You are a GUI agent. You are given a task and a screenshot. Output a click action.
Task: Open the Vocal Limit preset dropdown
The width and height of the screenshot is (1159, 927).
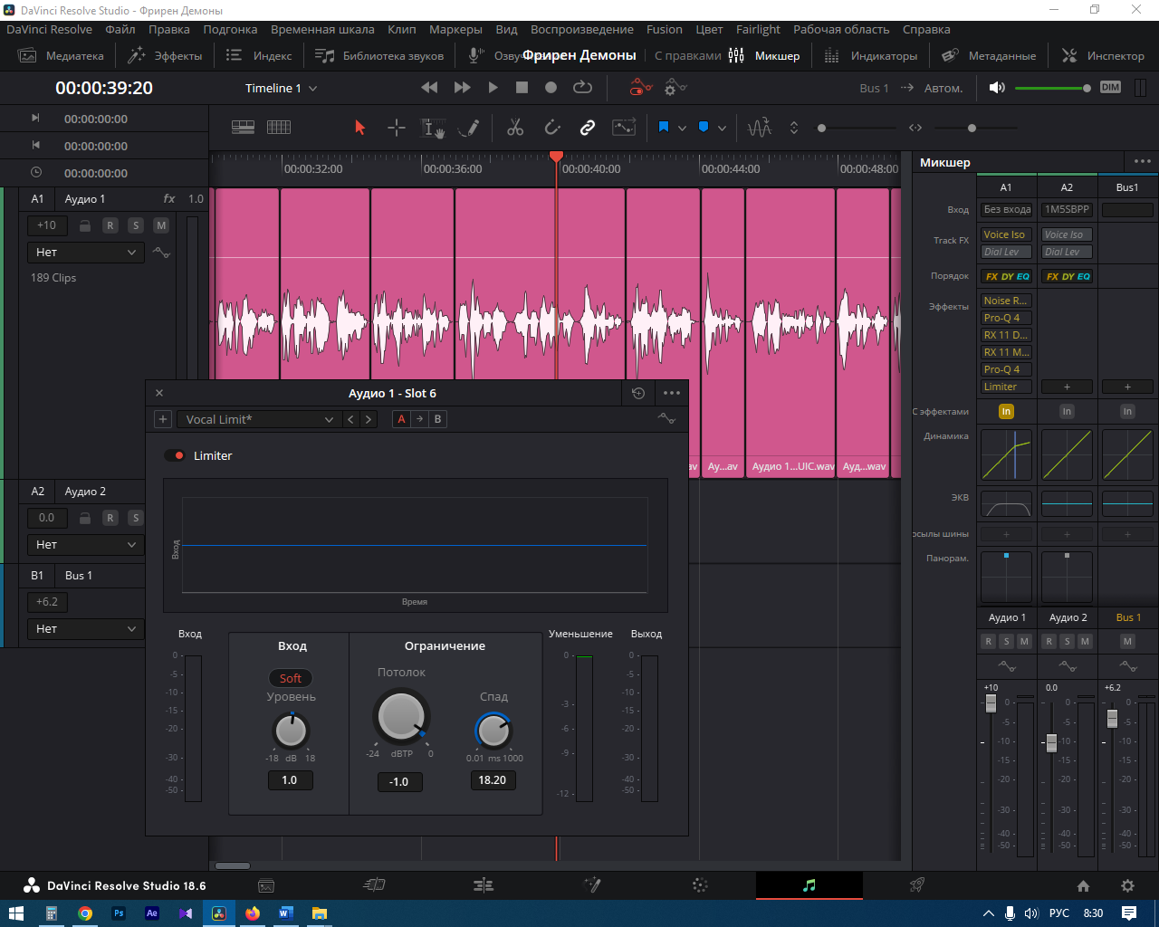[x=260, y=419]
